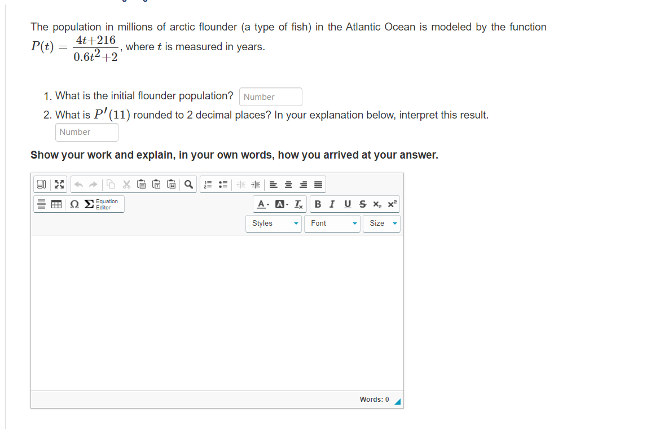Image resolution: width=646 pixels, height=434 pixels.
Task: Click the initial flounder population Number field
Action: click(x=270, y=97)
